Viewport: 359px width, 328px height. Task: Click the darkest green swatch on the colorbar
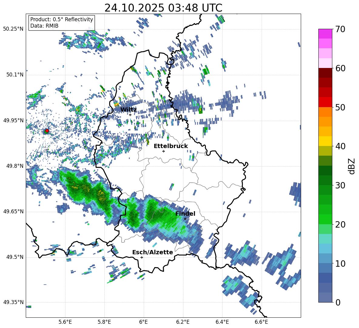(325, 171)
